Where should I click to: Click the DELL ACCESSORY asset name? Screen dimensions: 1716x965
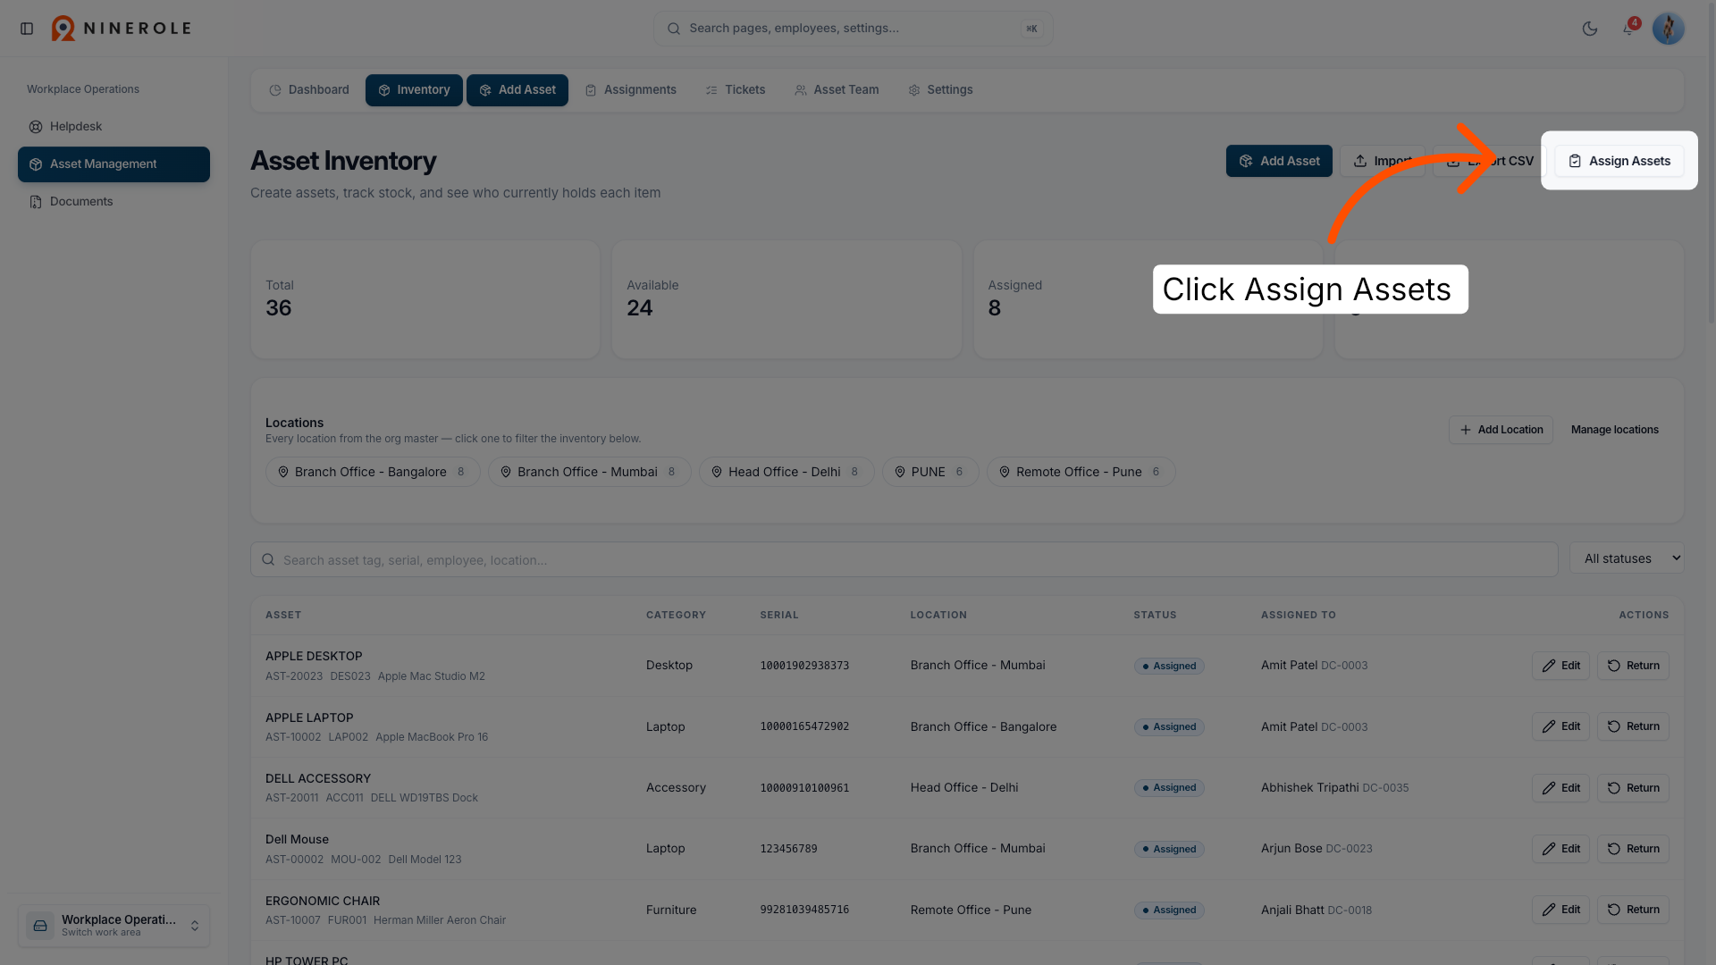click(318, 778)
